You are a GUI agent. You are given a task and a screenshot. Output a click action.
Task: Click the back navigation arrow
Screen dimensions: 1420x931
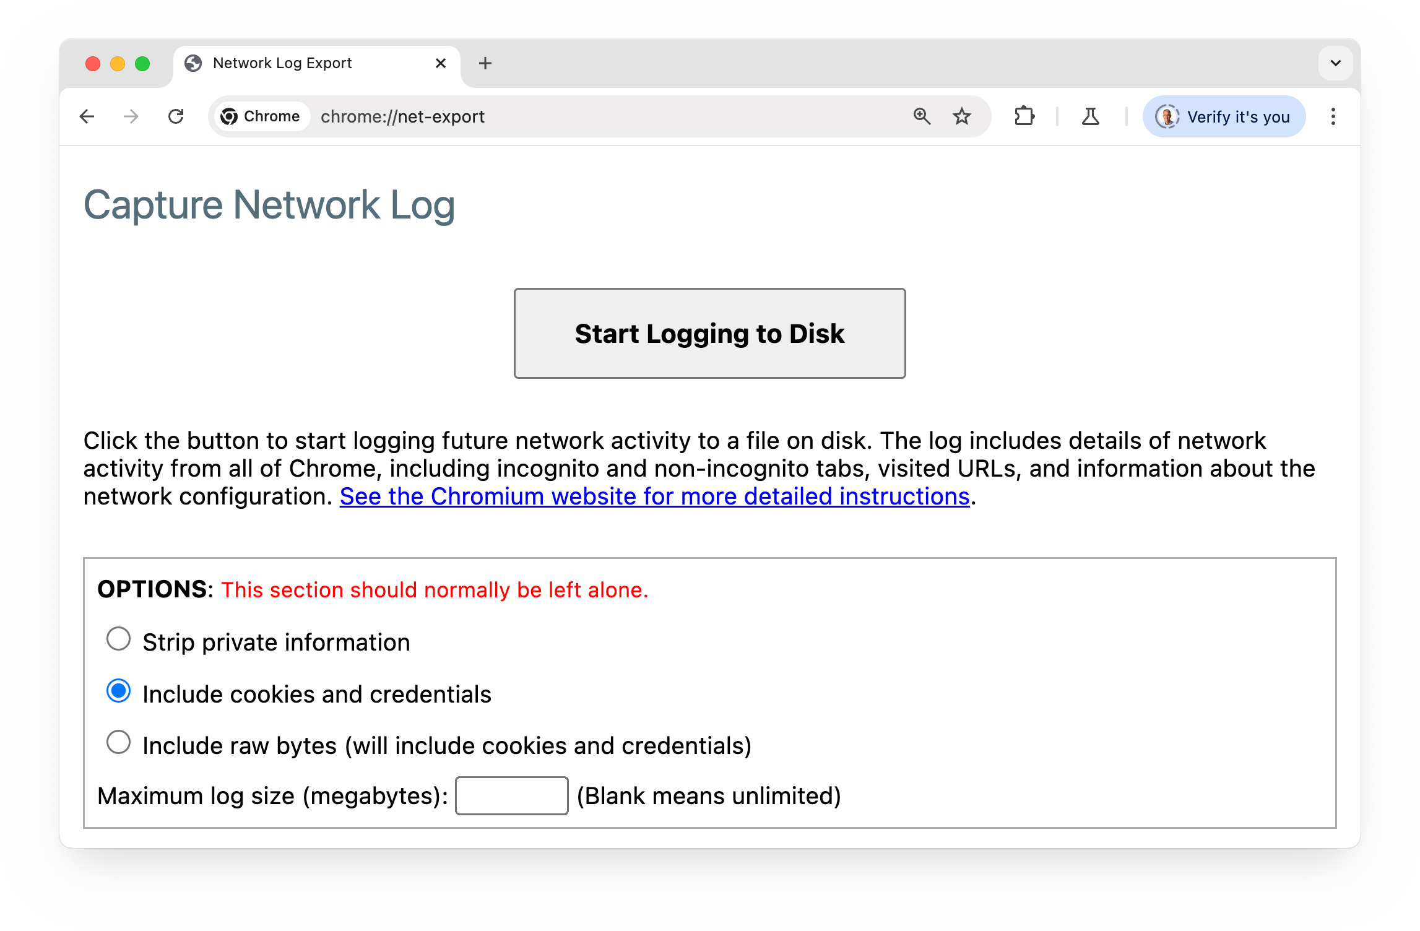click(87, 116)
